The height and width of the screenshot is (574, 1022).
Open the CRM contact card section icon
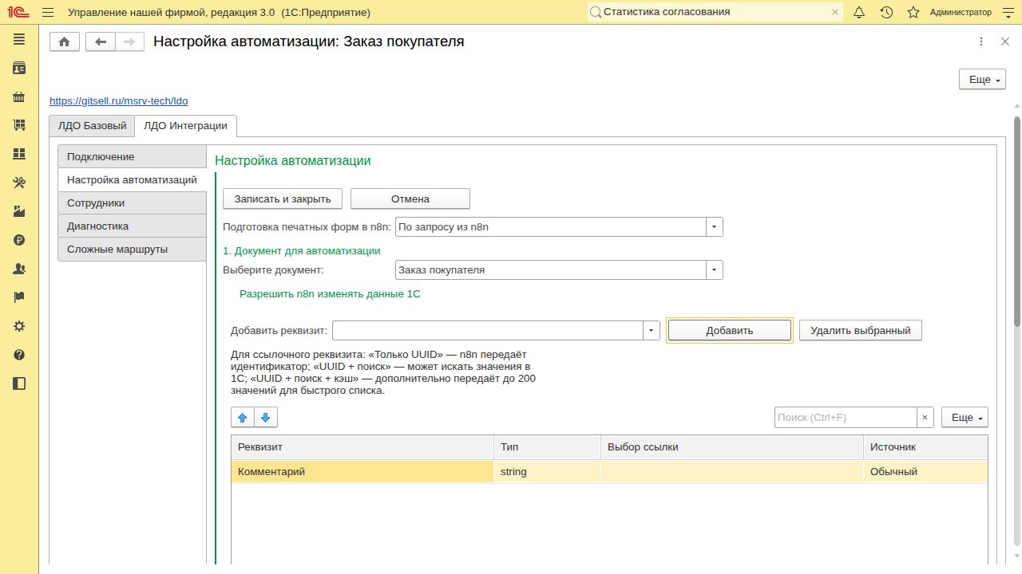click(x=19, y=69)
